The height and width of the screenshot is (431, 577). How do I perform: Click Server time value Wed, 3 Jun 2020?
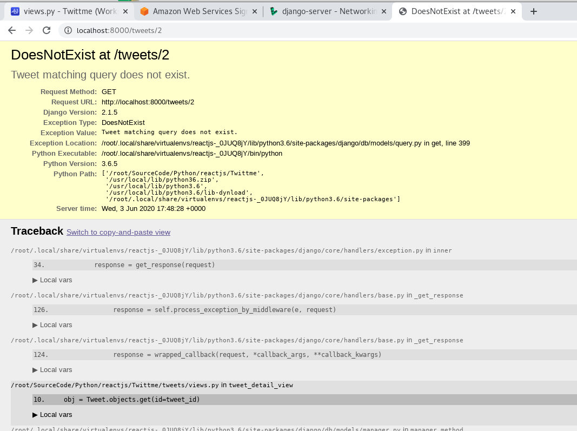point(154,209)
